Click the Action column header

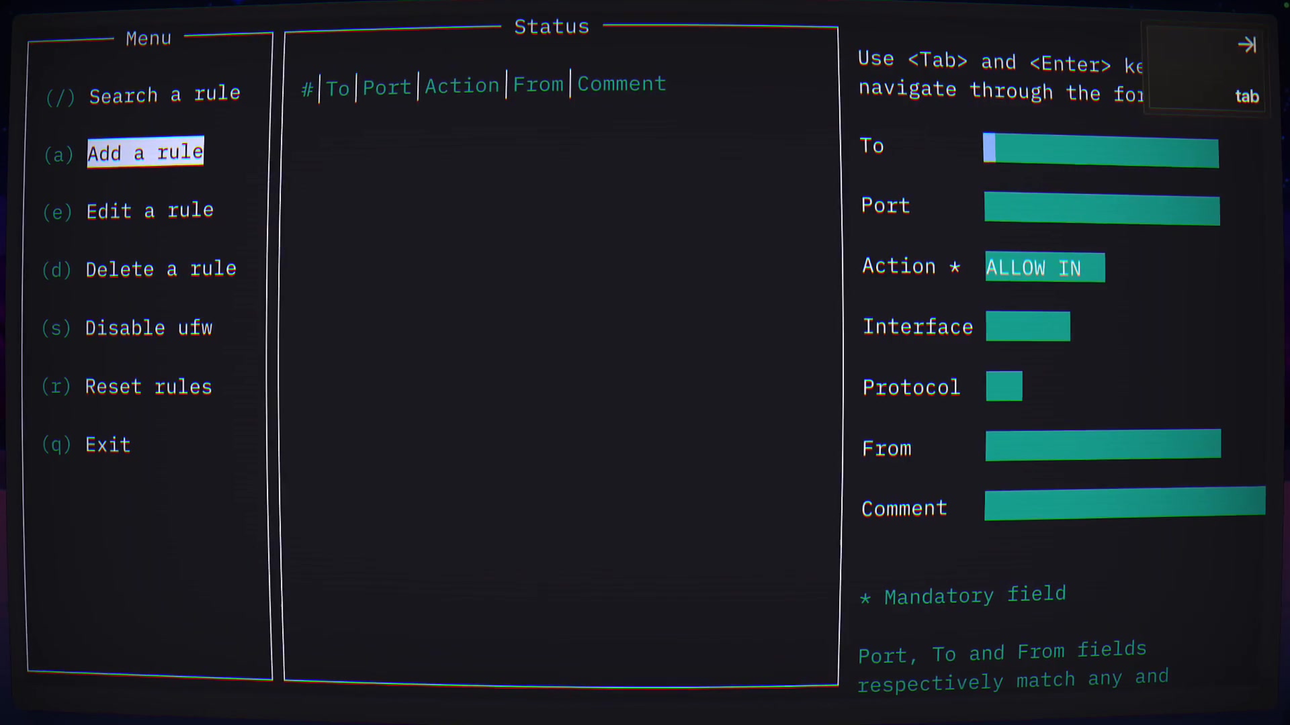tap(462, 85)
